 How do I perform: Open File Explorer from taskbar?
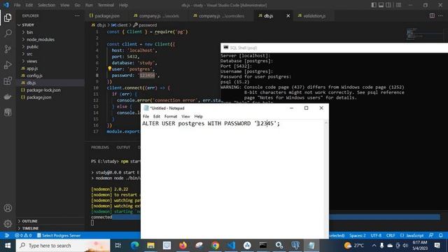coord(150,246)
